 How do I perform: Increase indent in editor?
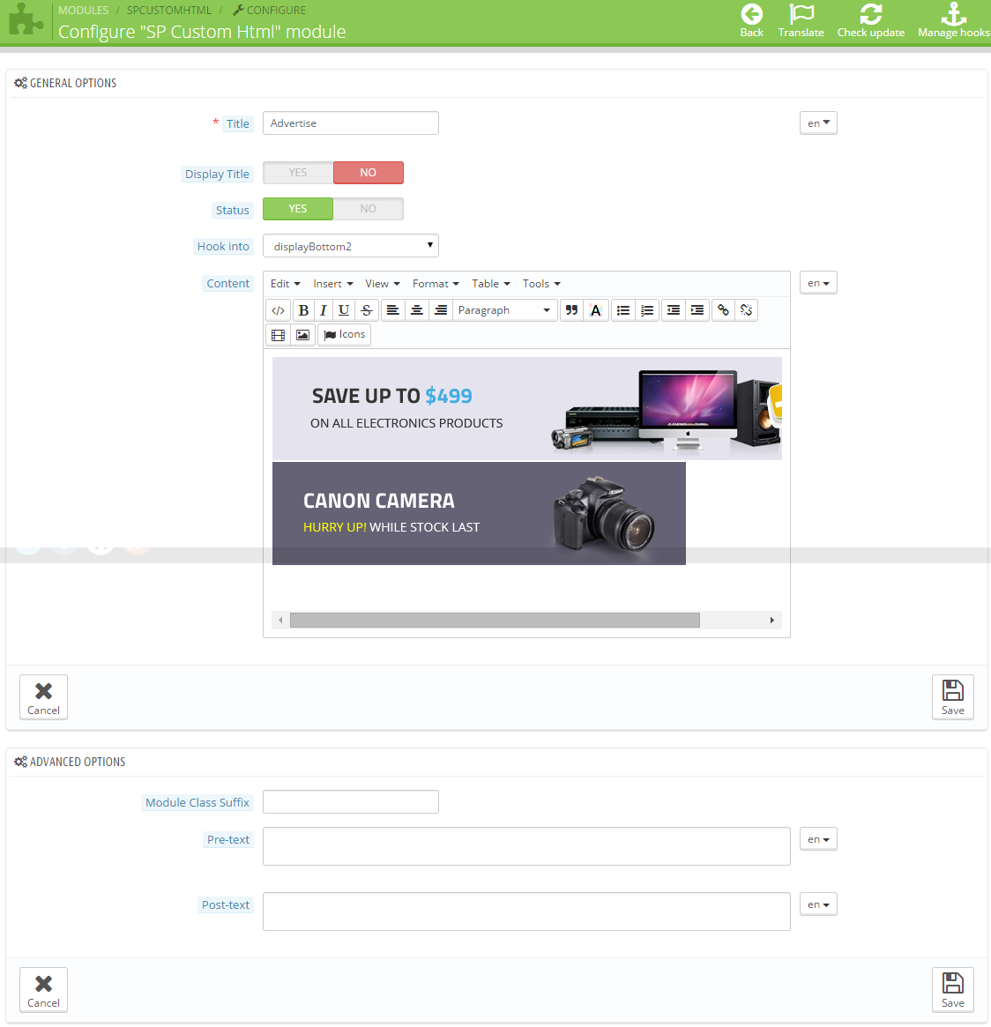697,310
